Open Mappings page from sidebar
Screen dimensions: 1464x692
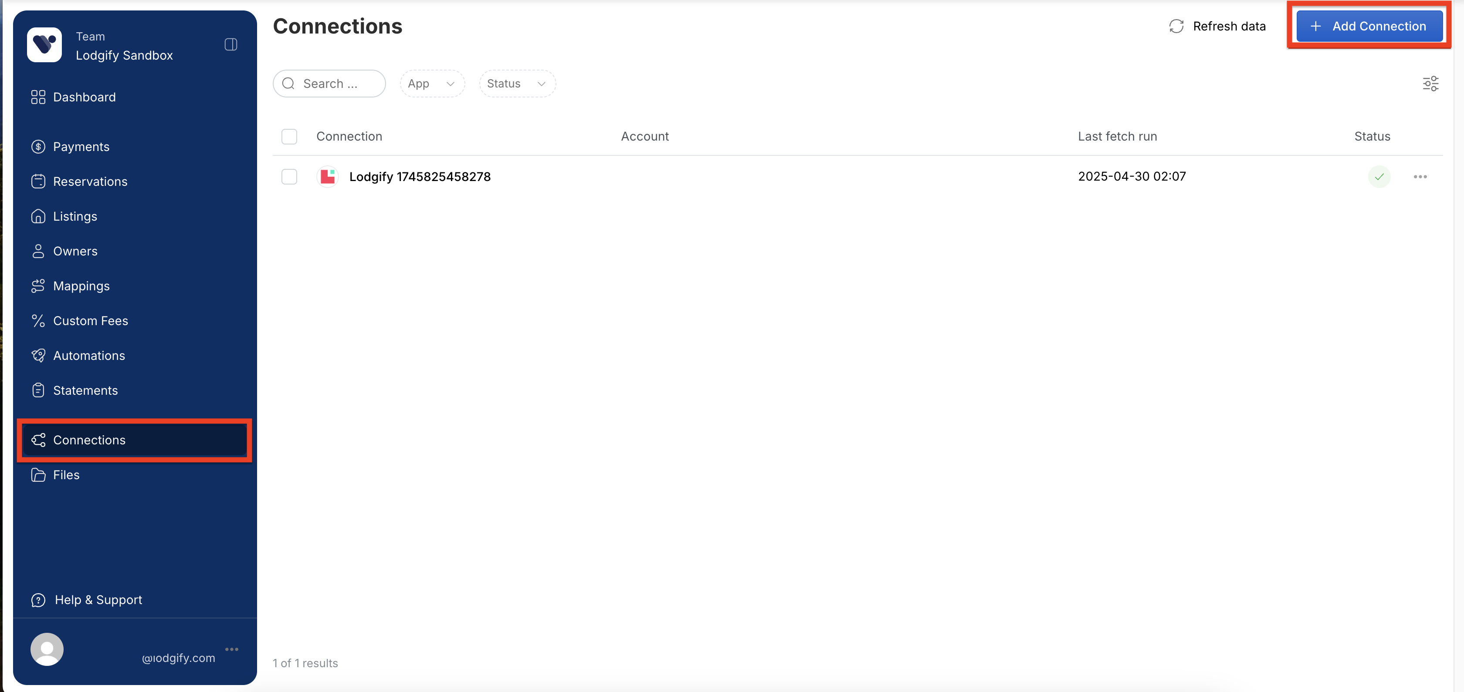(x=81, y=286)
